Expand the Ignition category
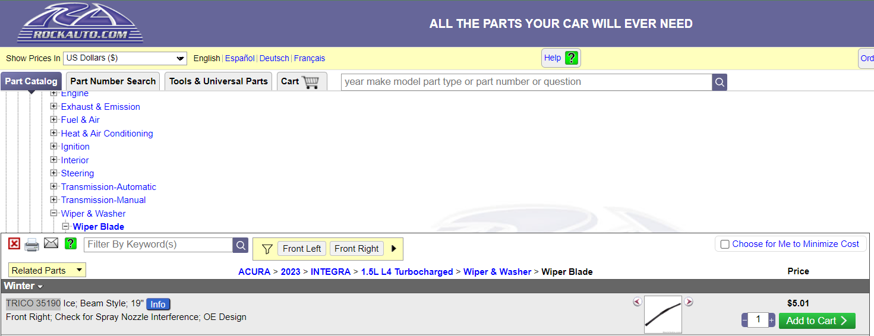Viewport: 874px width, 336px height. [x=54, y=146]
